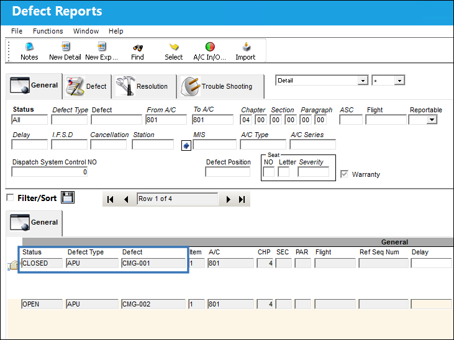Switch to the Resolution tab

click(x=144, y=86)
